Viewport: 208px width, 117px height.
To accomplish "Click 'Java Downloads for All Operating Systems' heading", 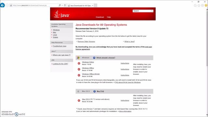I will (101, 25).
